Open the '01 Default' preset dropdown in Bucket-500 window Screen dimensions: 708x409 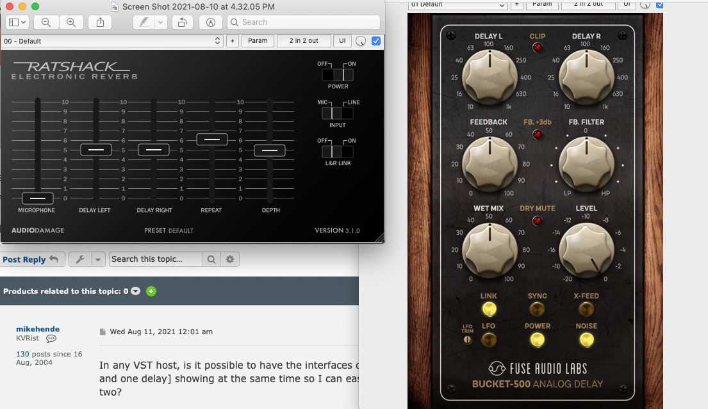click(458, 4)
